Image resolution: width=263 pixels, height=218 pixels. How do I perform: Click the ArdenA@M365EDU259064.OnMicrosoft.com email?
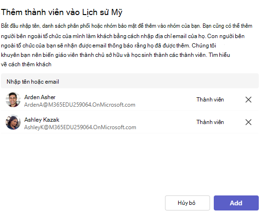[80, 105]
